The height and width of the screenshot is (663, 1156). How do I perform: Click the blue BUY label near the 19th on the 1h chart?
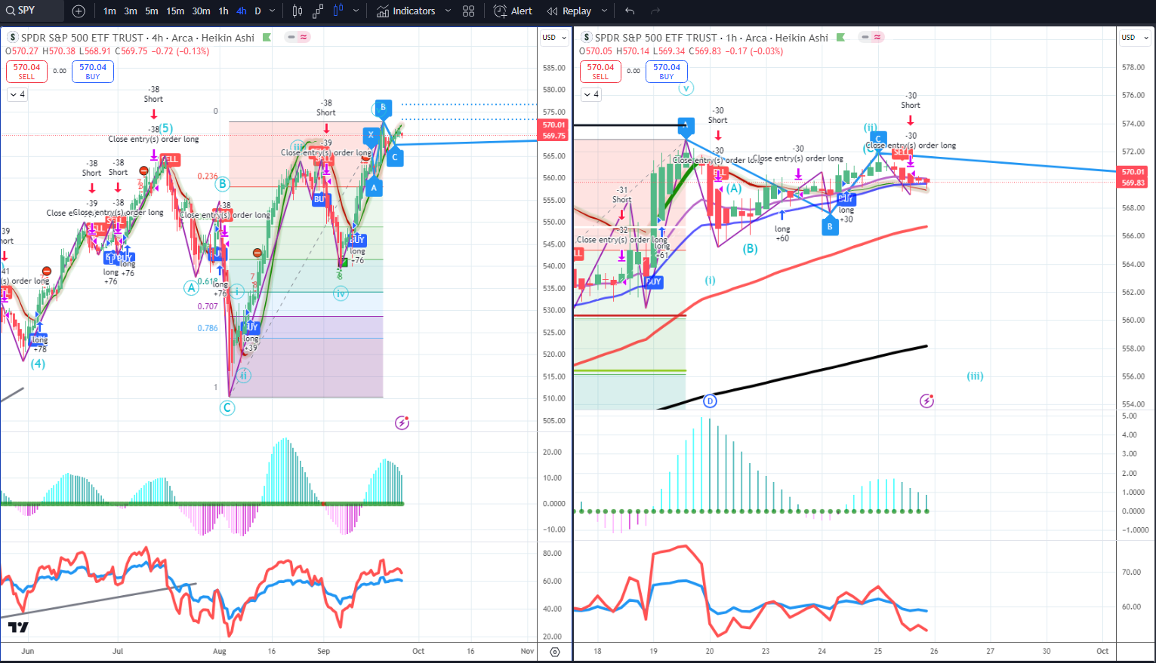click(x=653, y=281)
